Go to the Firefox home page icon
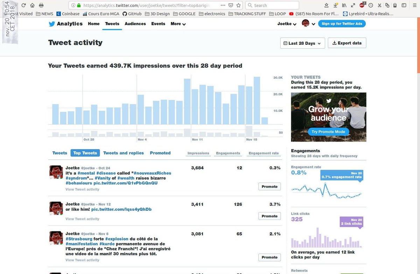Image resolution: width=420 pixels, height=274 pixels. click(32, 5)
